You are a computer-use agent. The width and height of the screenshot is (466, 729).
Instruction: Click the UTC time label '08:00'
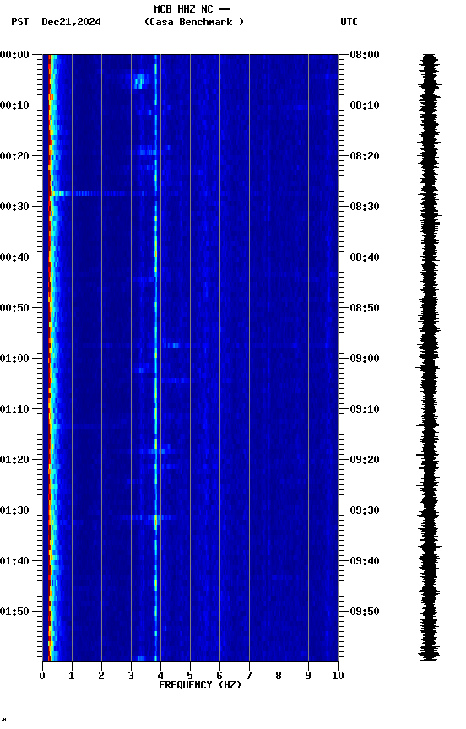(365, 55)
